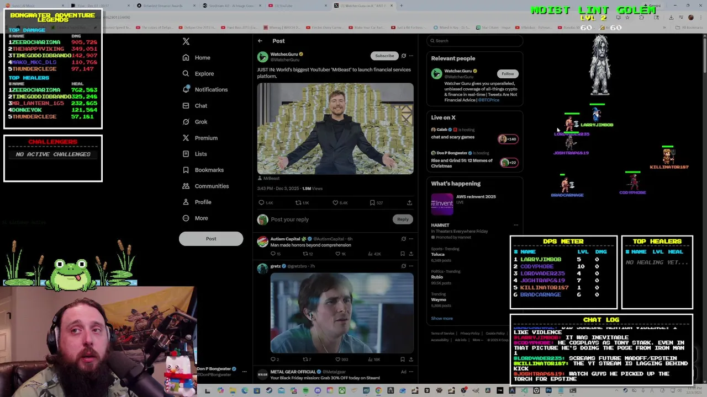This screenshot has height=397, width=707.
Task: Click share icon on the main post
Action: point(409,203)
